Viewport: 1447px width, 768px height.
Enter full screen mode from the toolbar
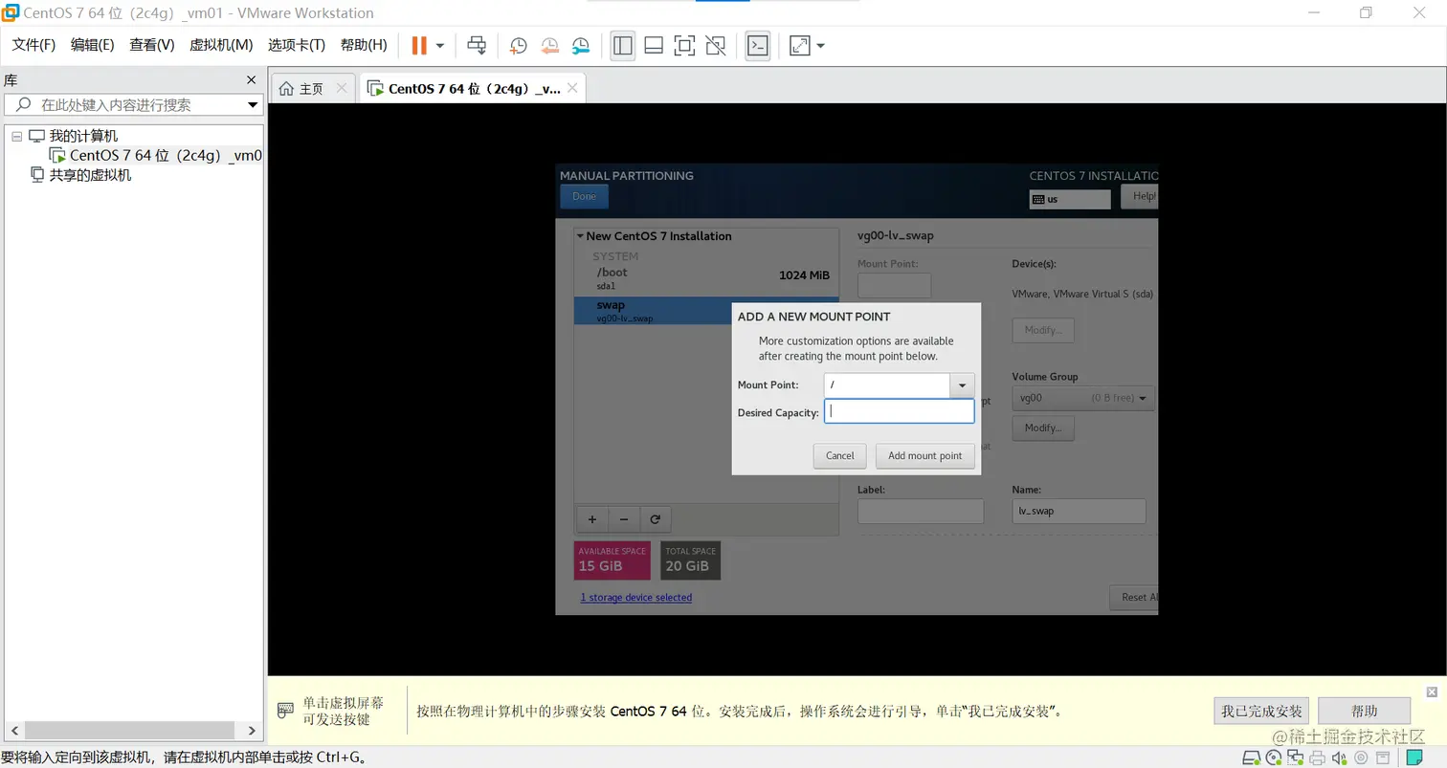[x=684, y=45]
